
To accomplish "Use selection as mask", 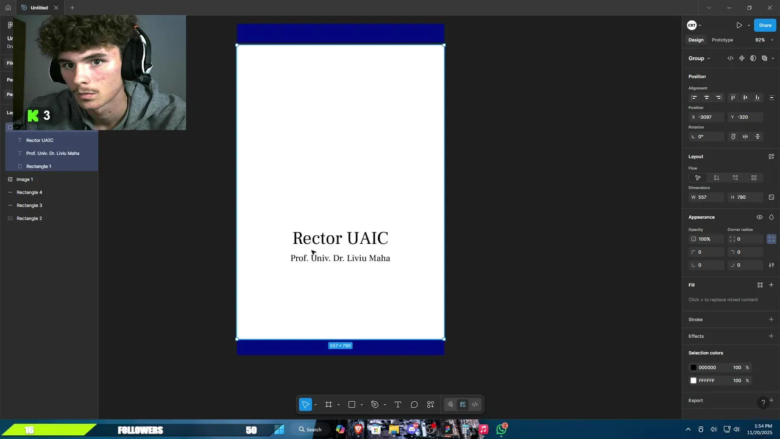I will 753,59.
